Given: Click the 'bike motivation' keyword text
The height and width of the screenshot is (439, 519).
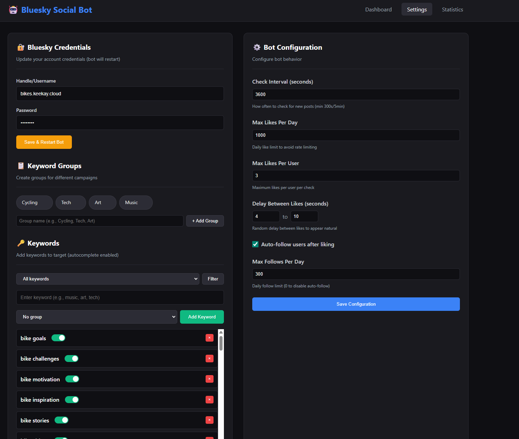Looking at the screenshot, I should tap(40, 379).
